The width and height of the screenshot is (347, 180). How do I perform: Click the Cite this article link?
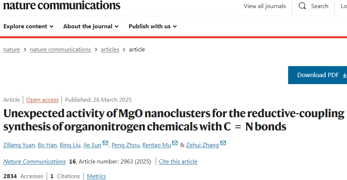pos(178,162)
